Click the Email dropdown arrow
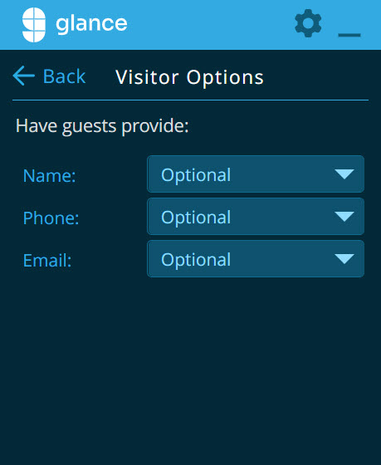Image resolution: width=381 pixels, height=465 pixels. (344, 259)
